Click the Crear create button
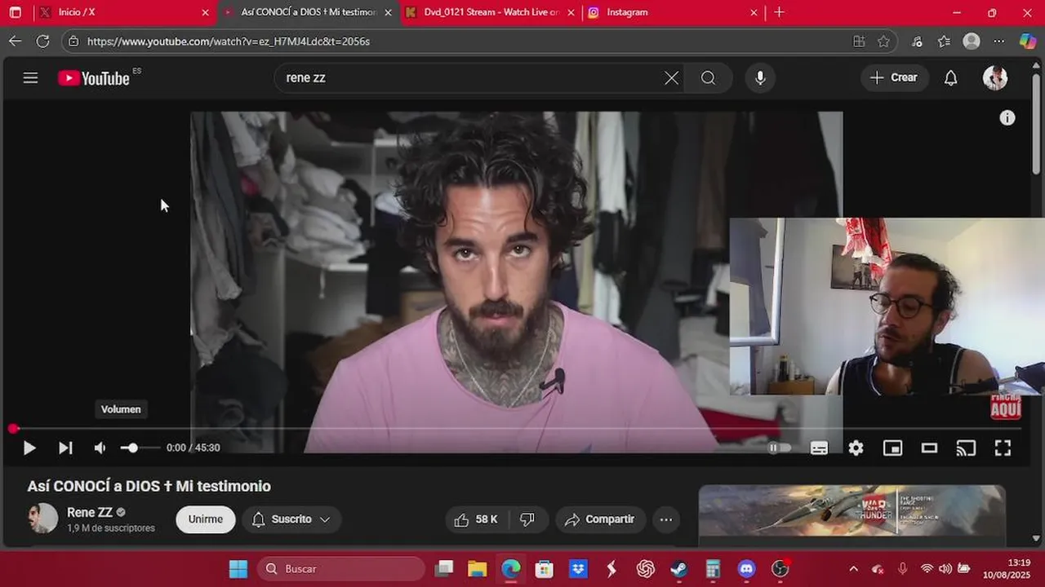Viewport: 1045px width, 587px height. [x=894, y=77]
